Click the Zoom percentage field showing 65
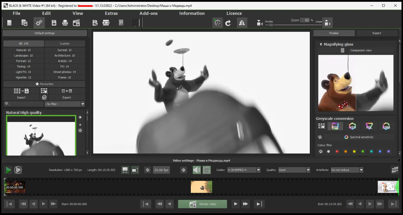Viewport: 403px width, 215px height. (305, 20)
